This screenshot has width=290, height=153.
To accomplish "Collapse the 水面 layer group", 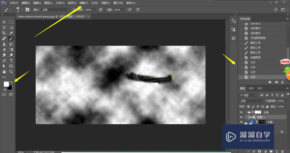I will (246, 112).
